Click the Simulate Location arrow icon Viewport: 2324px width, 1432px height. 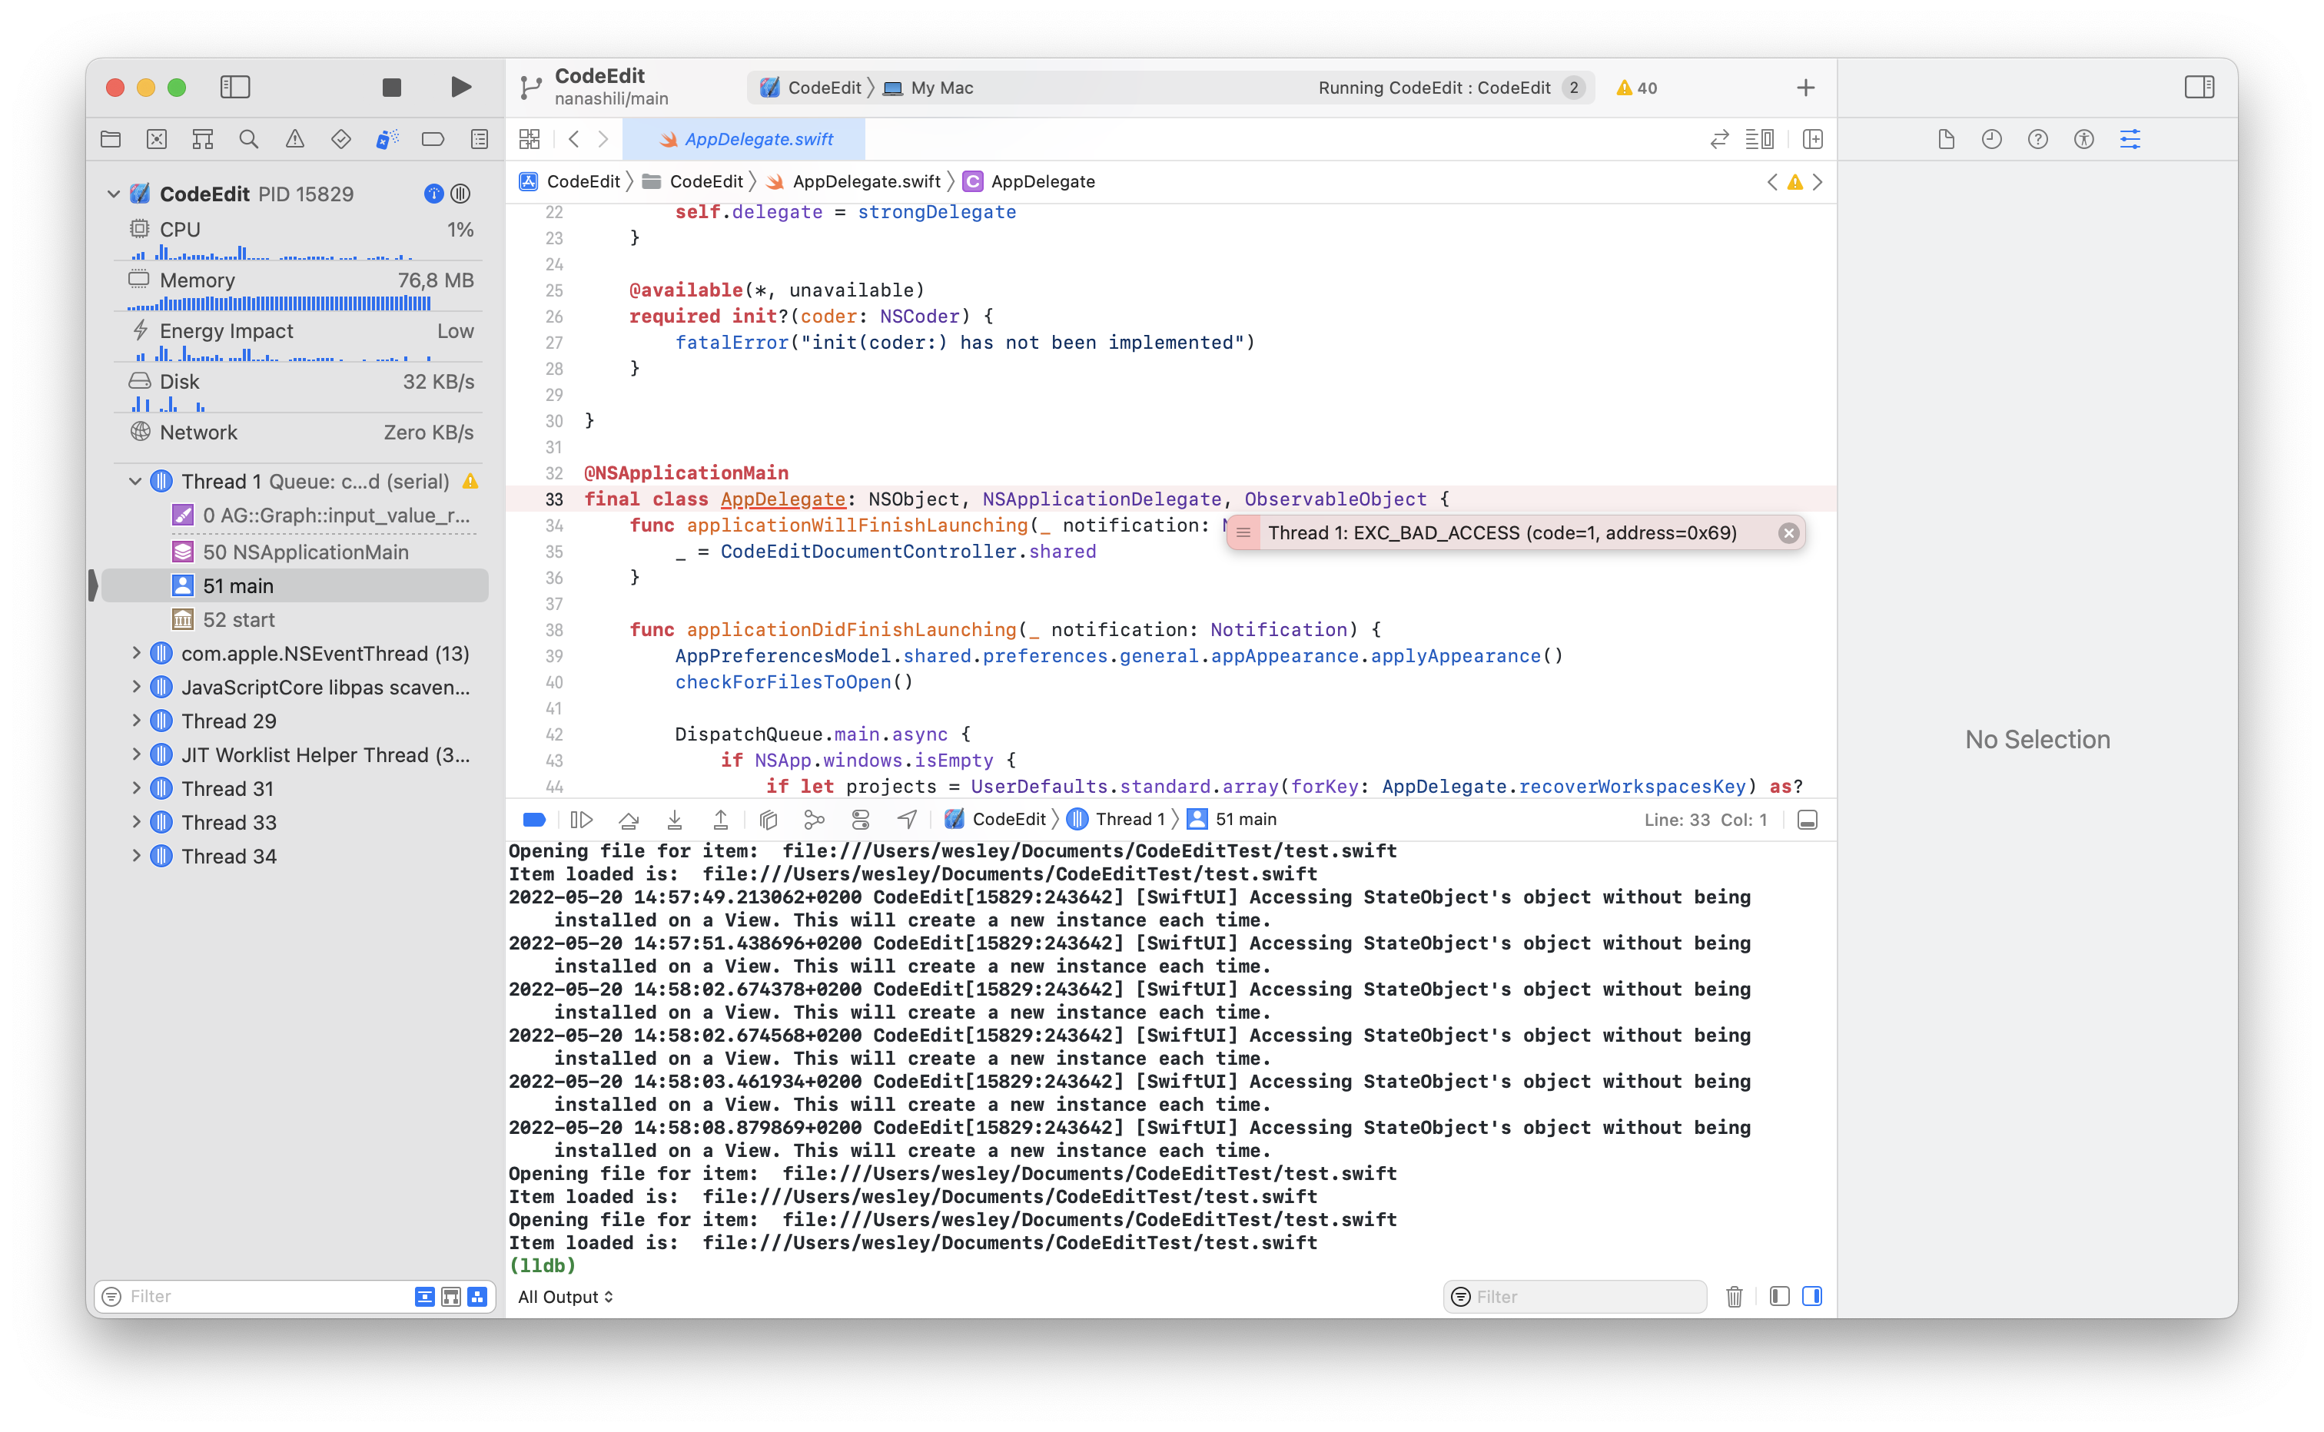click(907, 819)
